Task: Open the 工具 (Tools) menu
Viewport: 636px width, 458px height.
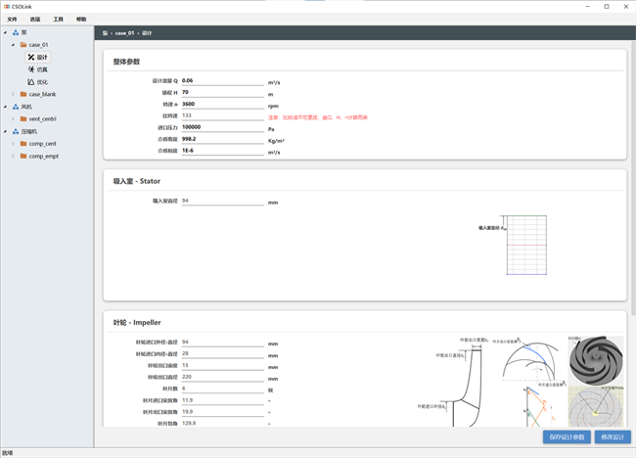Action: 58,19
